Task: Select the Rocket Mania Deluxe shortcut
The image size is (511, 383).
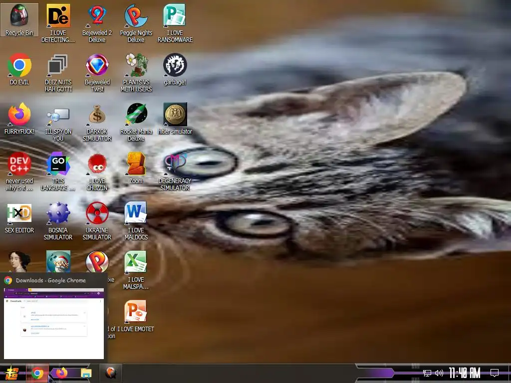Action: pos(136,122)
